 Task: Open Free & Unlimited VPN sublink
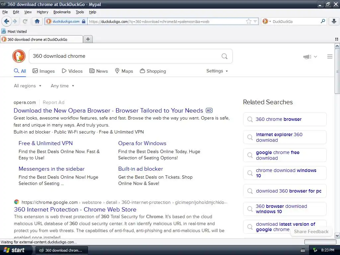point(45,143)
